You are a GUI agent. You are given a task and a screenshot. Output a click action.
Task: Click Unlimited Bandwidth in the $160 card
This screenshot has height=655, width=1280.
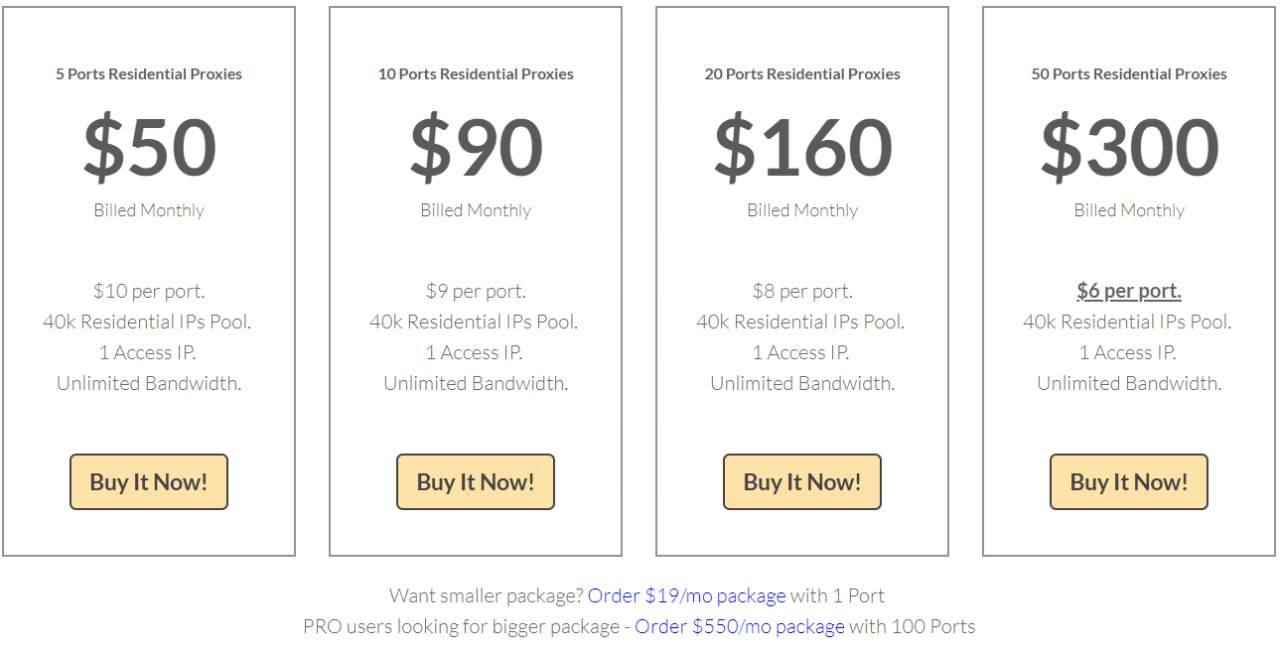point(802,383)
